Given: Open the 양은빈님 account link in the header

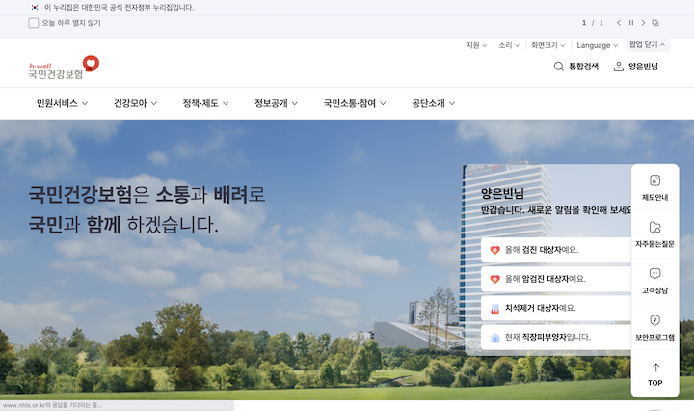Looking at the screenshot, I should click(643, 67).
